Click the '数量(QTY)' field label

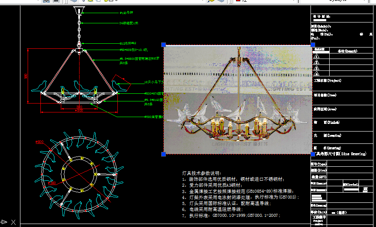pyautogui.click(x=319, y=177)
